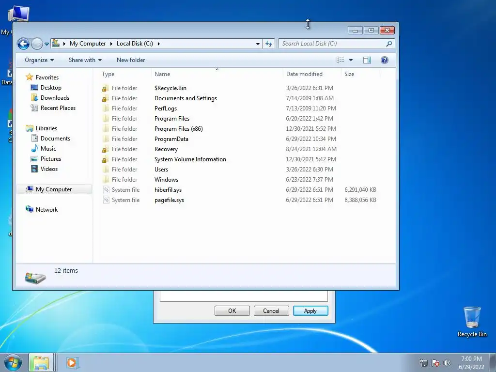Select the Users folder
Screen dimensions: 496x372
(161, 169)
